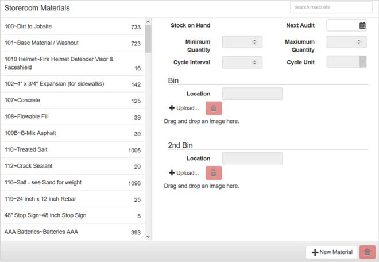Click the Minimum Quantity spinner
379x262 pixels.
[x=242, y=42]
